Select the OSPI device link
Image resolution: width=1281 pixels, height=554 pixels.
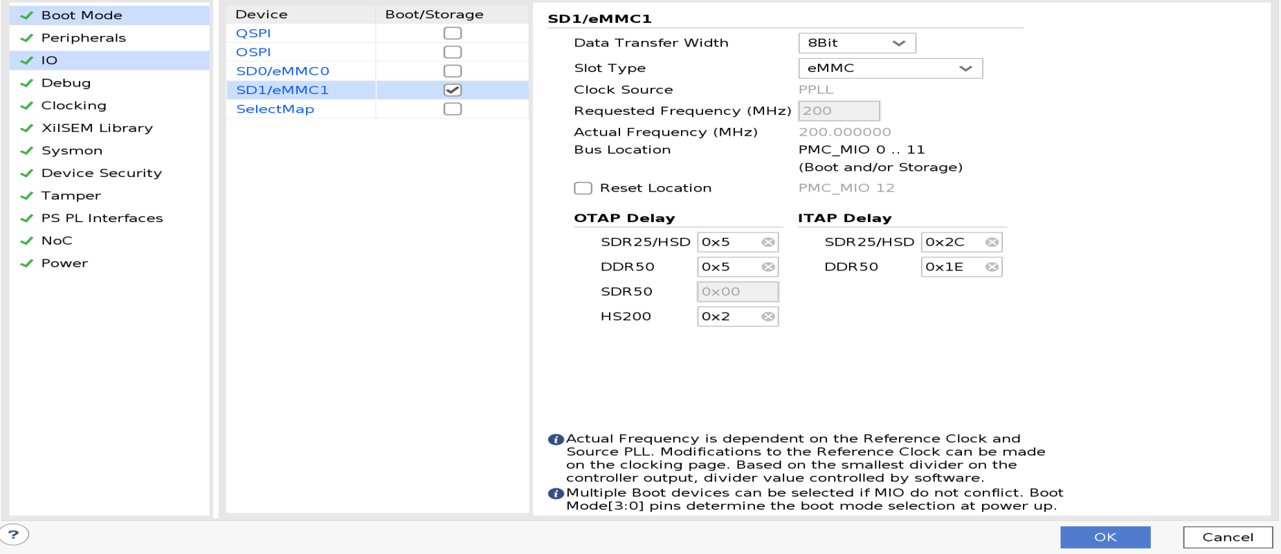(x=253, y=53)
